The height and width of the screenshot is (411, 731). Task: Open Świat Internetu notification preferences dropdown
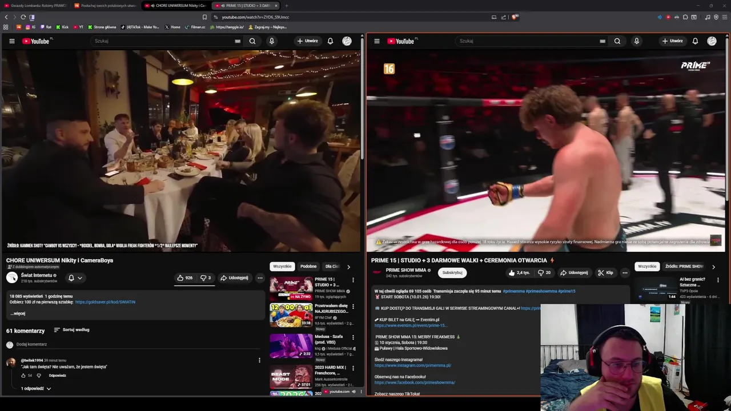75,278
